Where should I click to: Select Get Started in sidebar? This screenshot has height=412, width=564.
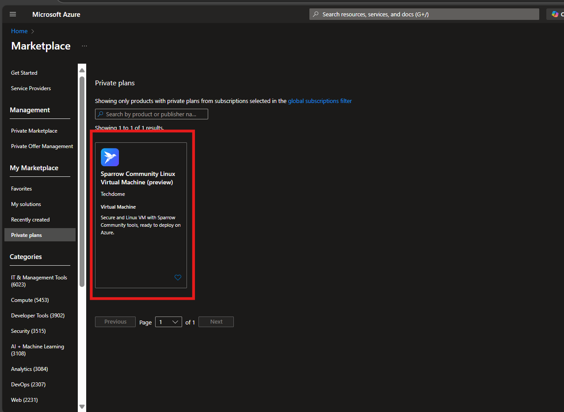[24, 73]
